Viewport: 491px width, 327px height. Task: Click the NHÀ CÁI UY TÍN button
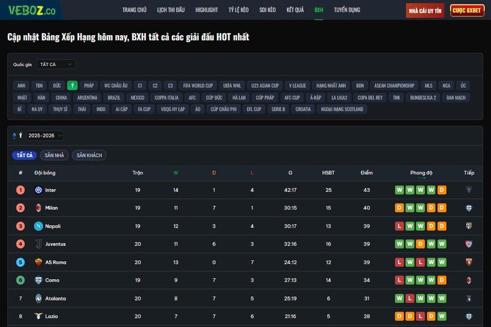(x=425, y=10)
